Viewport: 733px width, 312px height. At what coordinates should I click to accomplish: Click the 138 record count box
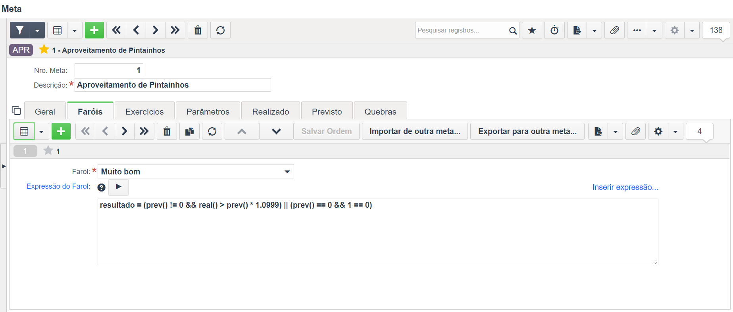(716, 30)
